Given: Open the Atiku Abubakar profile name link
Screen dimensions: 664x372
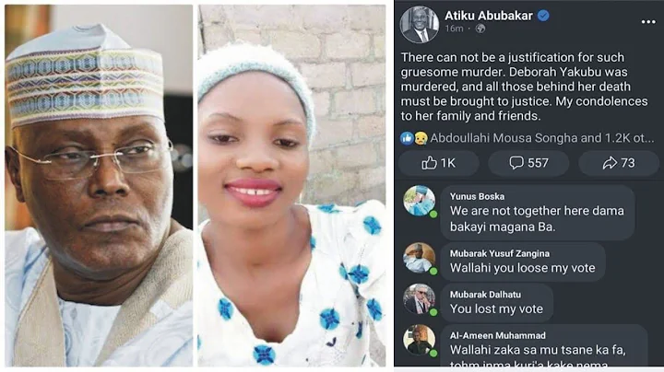Looking at the screenshot, I should [489, 16].
